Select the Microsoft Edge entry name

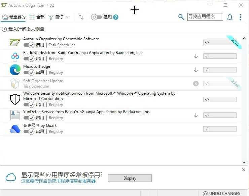(x=37, y=66)
